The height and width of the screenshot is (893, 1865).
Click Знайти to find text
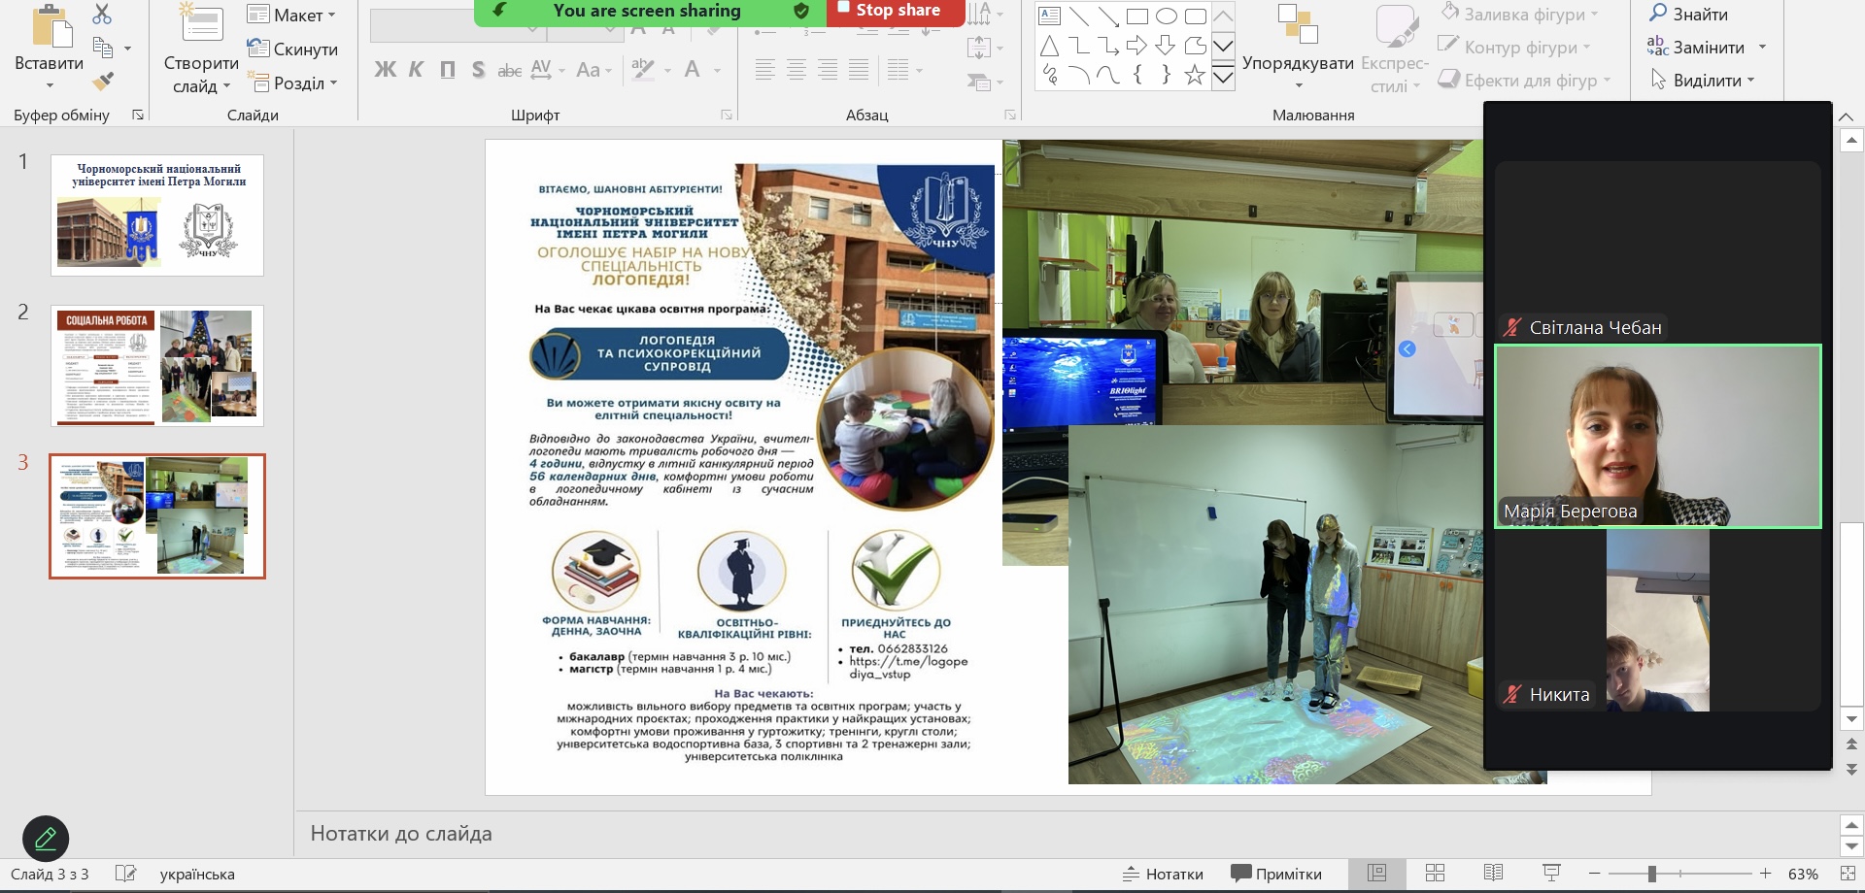[1689, 15]
